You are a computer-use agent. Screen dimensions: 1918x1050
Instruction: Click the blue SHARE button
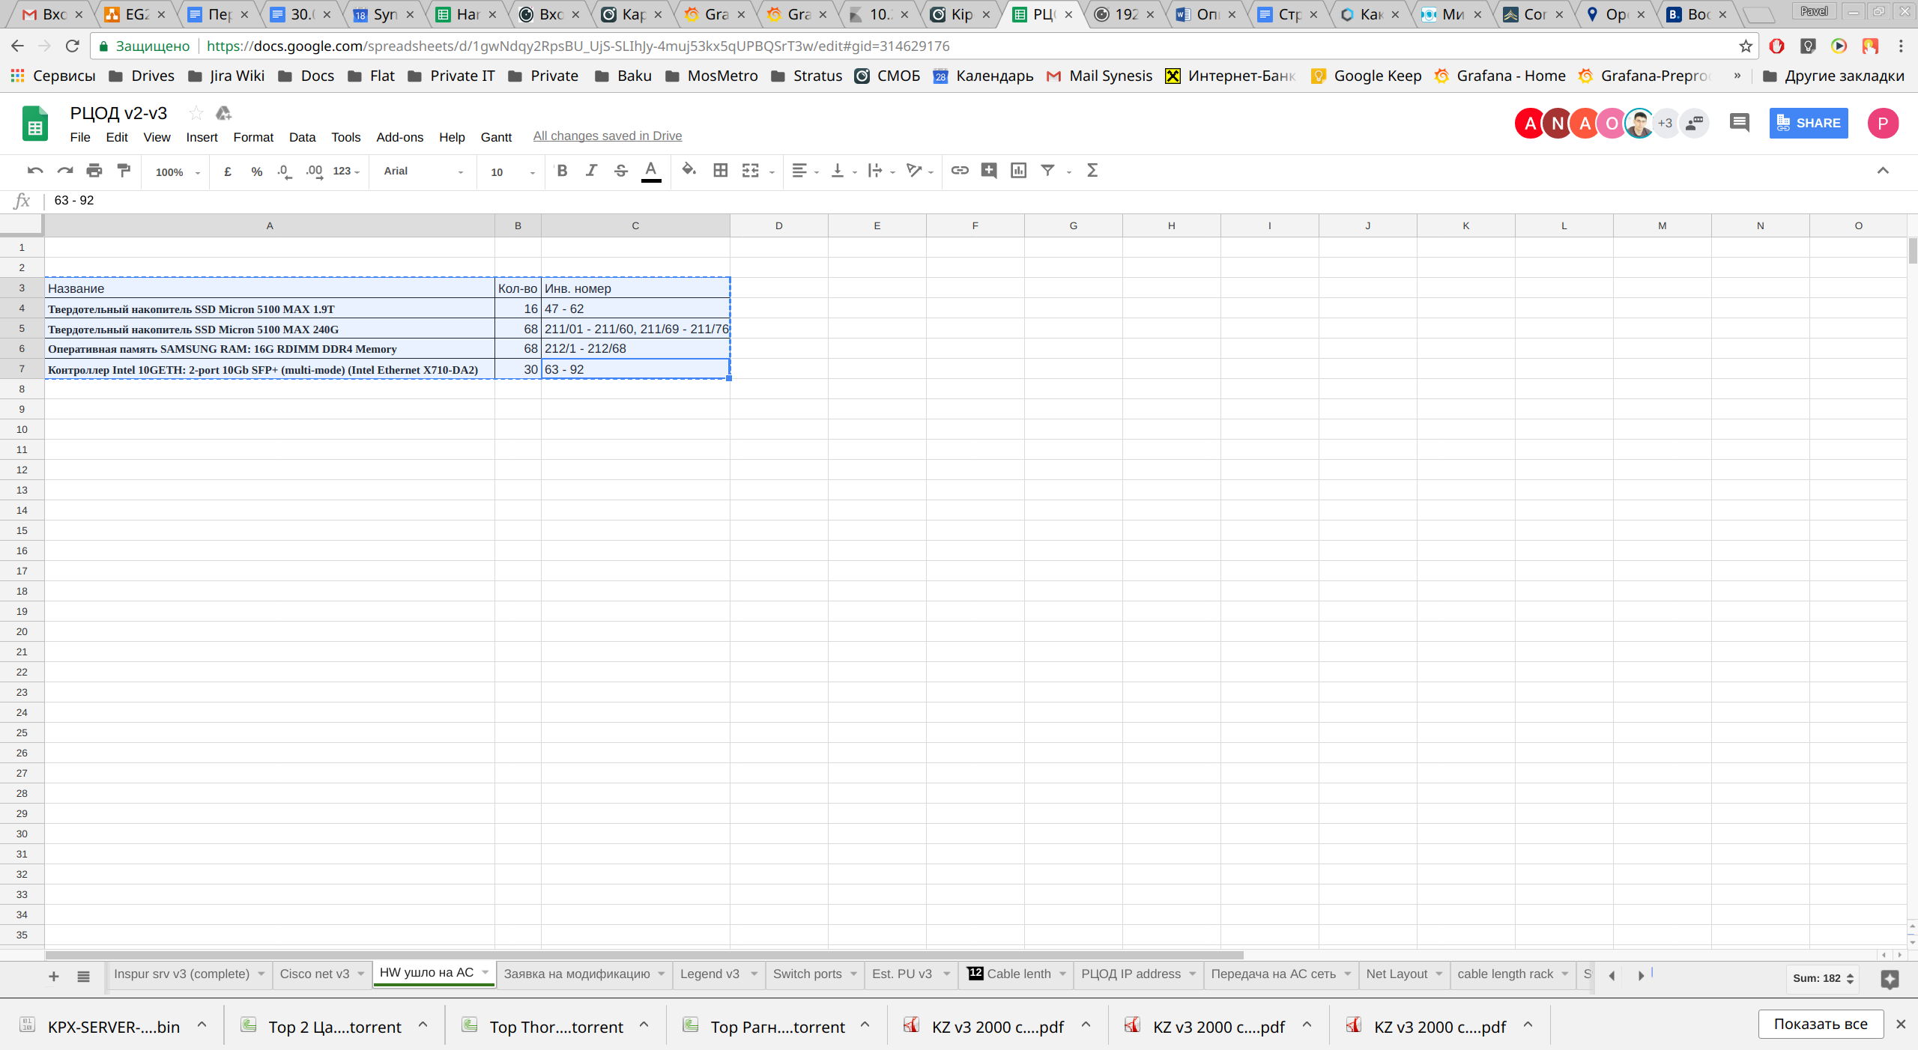pyautogui.click(x=1809, y=123)
